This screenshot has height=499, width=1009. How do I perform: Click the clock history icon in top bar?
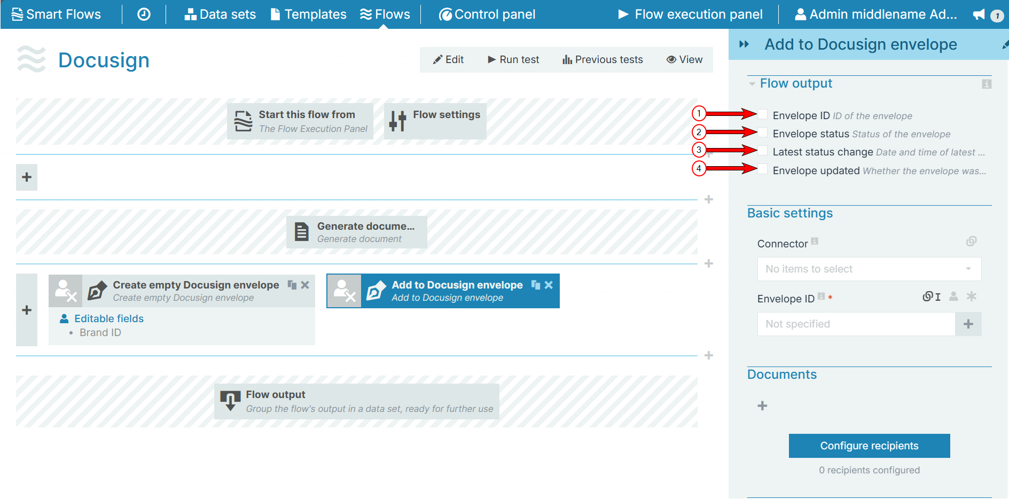point(144,14)
